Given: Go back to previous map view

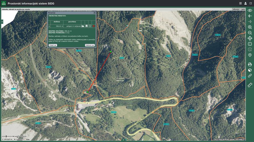Looking at the screenshot, I should pyautogui.click(x=250, y=16).
